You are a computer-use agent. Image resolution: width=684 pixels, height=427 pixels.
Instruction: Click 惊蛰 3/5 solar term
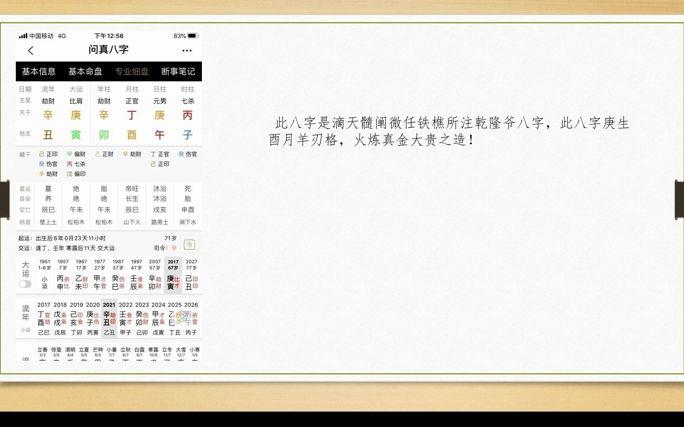[56, 352]
